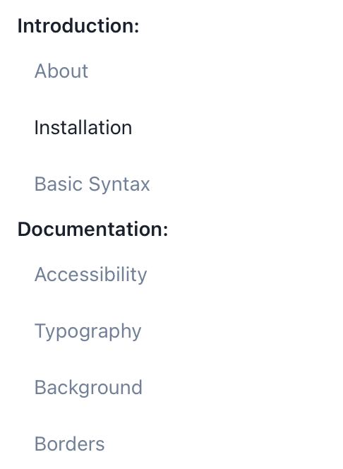
Task: Choose About under Introduction
Action: [61, 71]
